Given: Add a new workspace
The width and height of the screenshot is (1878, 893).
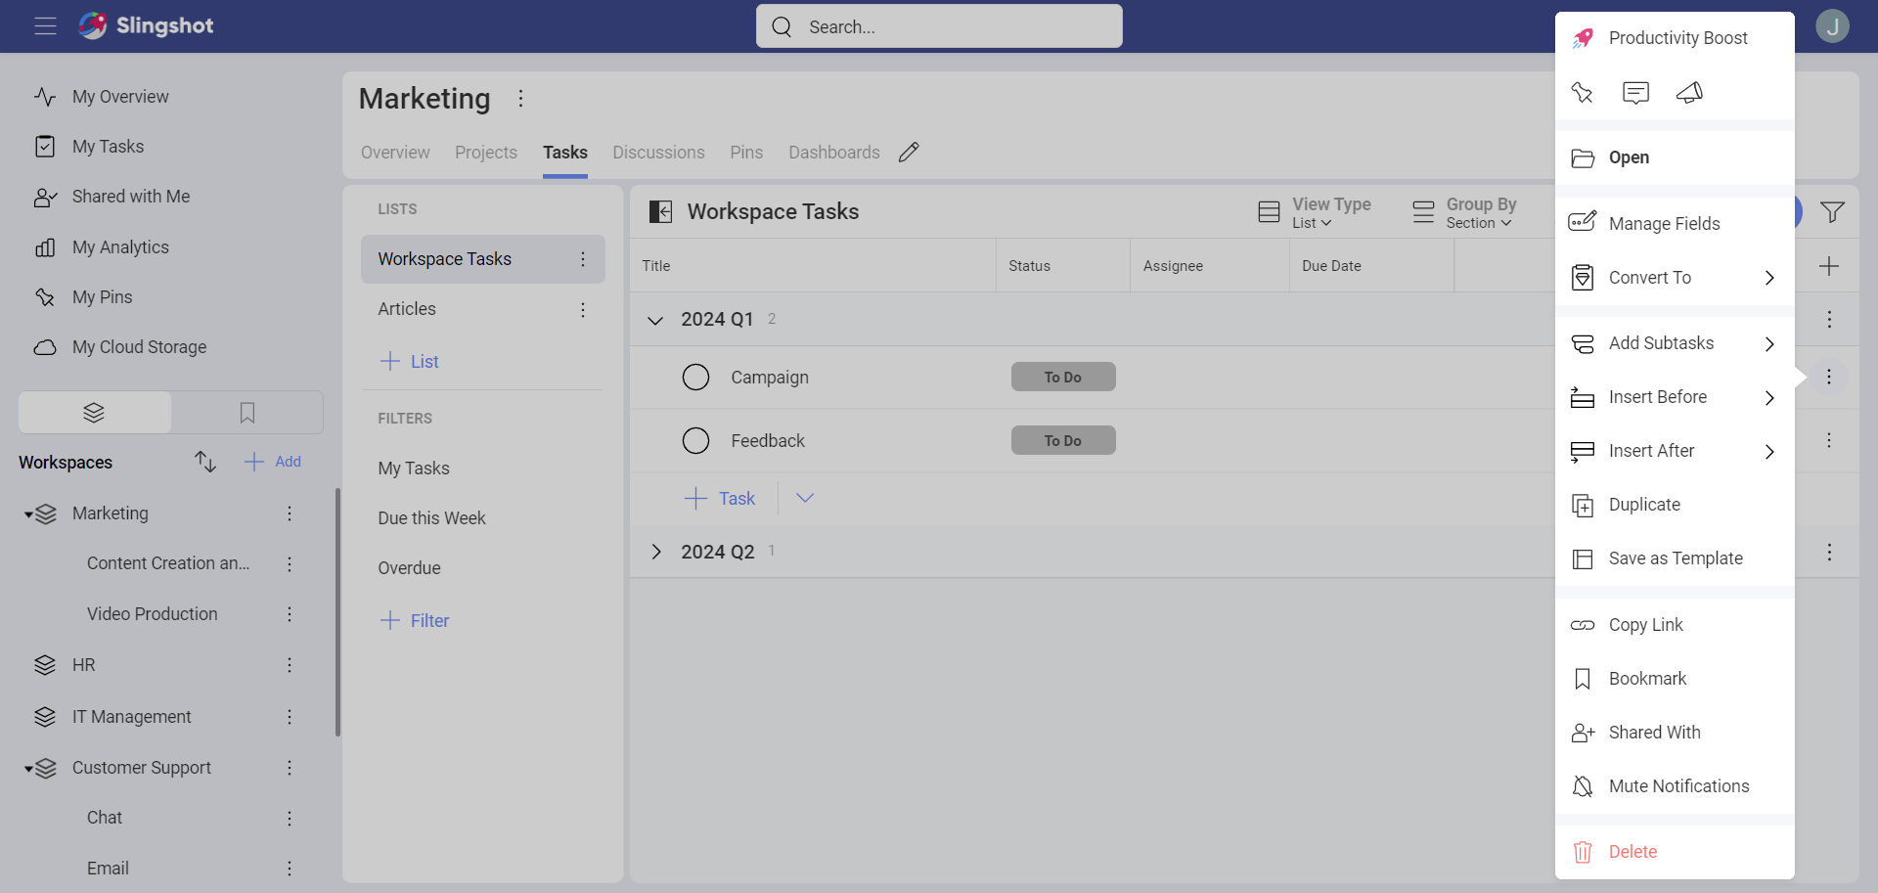Looking at the screenshot, I should (x=273, y=462).
